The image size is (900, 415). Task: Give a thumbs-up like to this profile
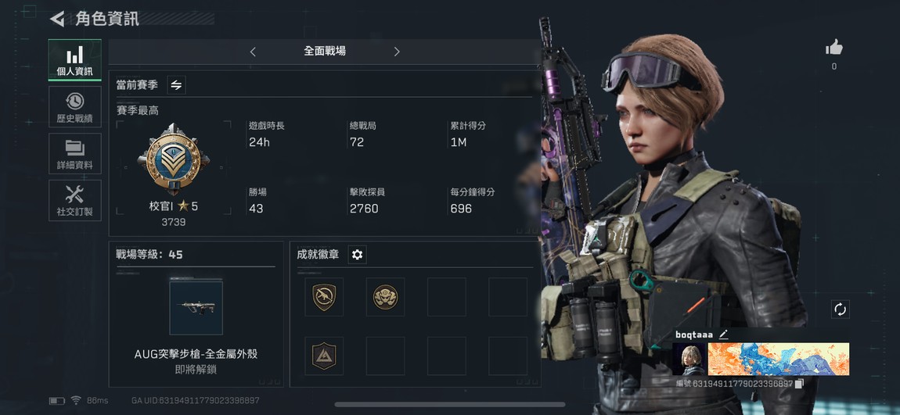[834, 48]
